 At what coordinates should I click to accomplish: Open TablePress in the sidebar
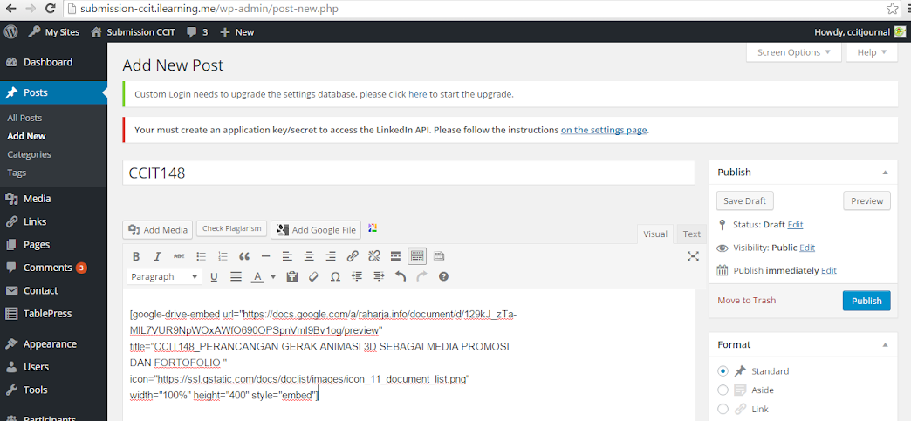[x=53, y=314]
